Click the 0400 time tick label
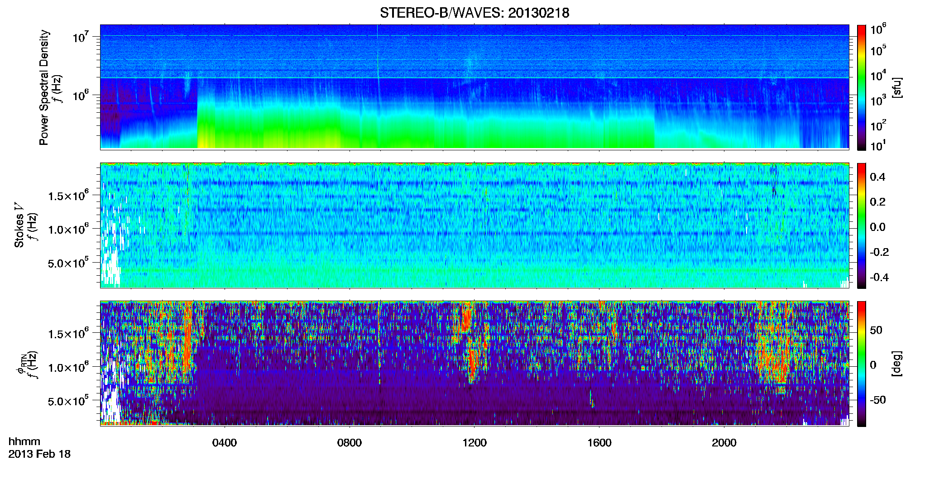949x489 pixels. [x=225, y=443]
